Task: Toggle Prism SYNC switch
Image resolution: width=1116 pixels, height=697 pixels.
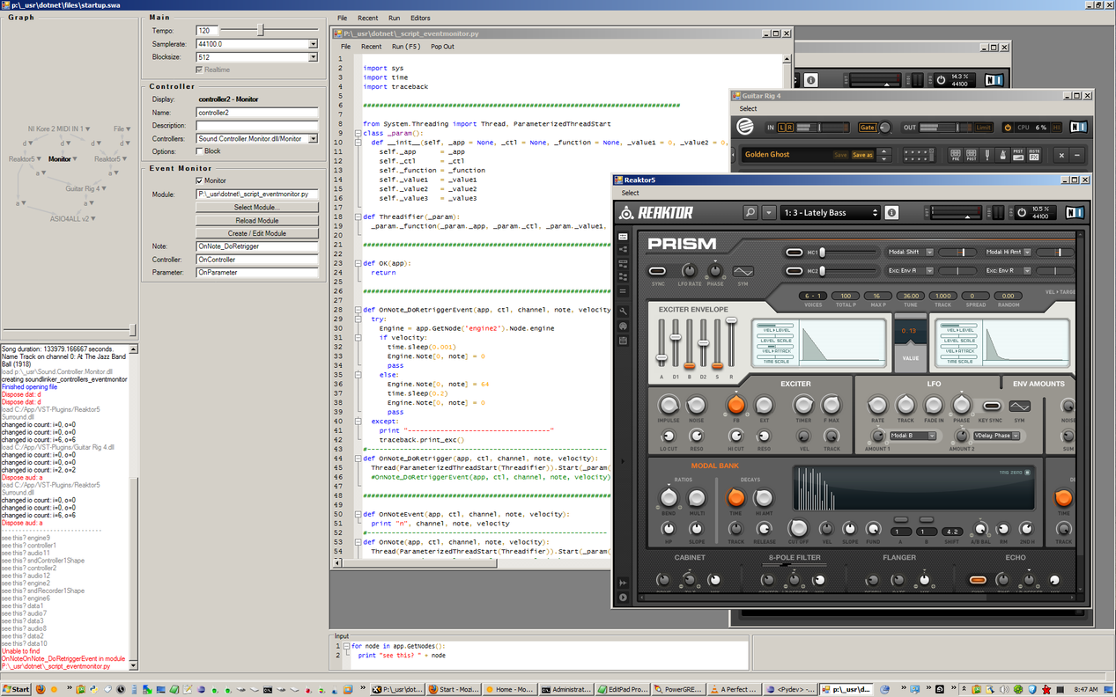Action: [x=658, y=271]
